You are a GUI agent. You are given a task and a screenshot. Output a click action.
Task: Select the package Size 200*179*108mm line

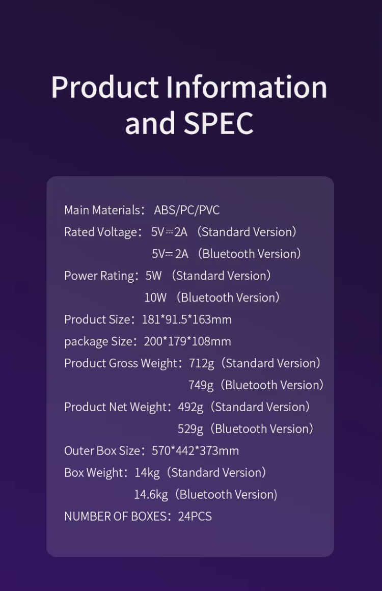(147, 341)
